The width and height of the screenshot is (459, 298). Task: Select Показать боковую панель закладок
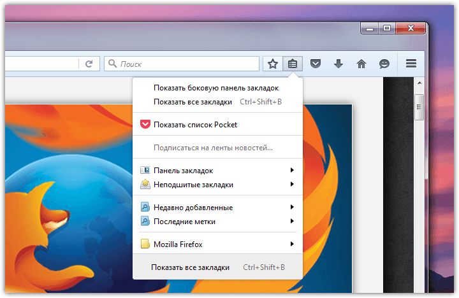coord(216,88)
